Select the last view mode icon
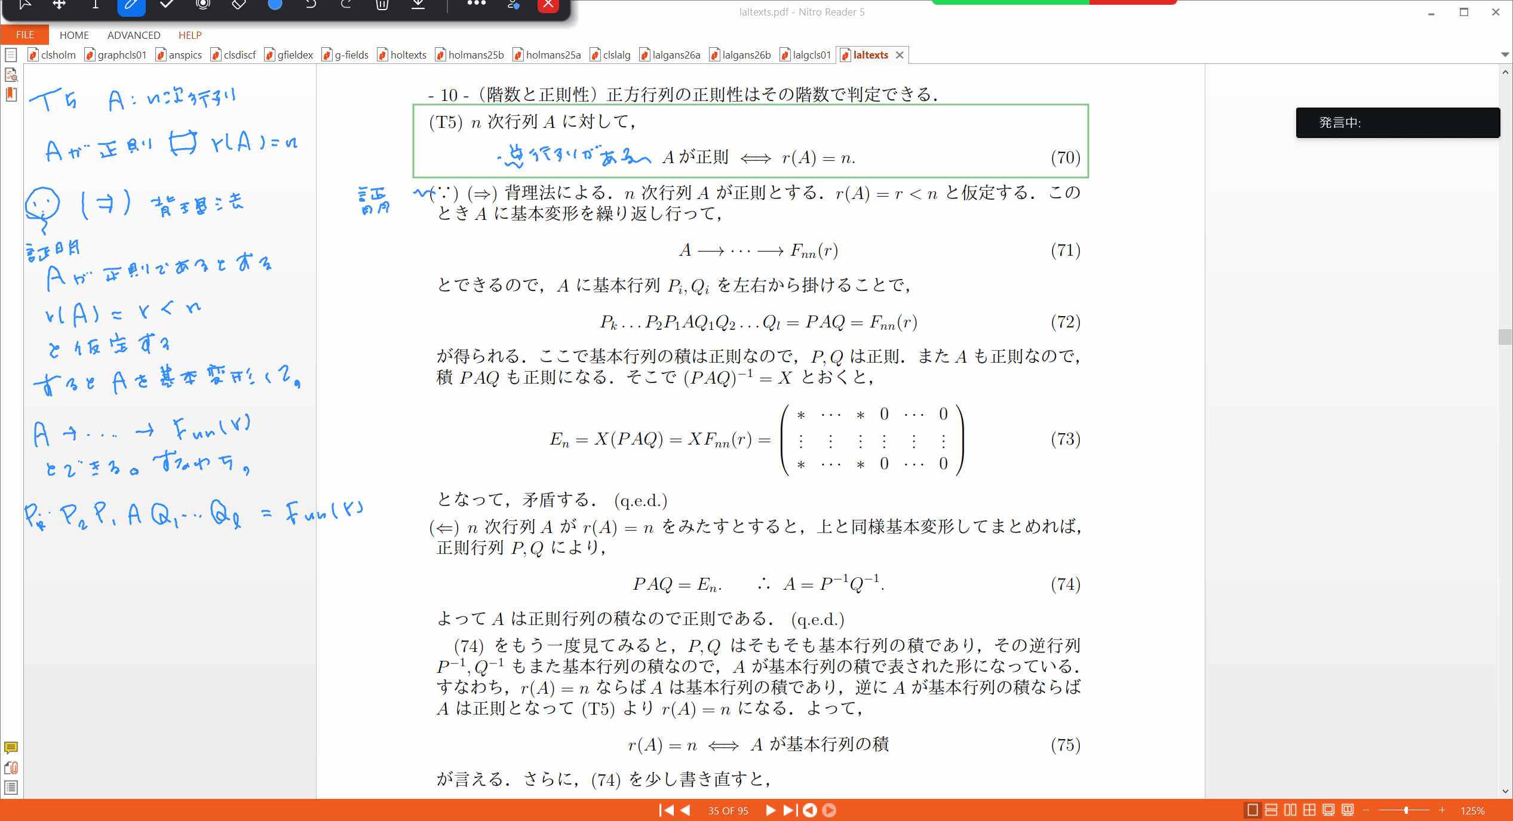Image resolution: width=1513 pixels, height=821 pixels. pos(1348,810)
